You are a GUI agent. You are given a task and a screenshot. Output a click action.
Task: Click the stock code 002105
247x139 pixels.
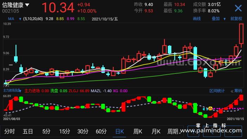coord(11,11)
